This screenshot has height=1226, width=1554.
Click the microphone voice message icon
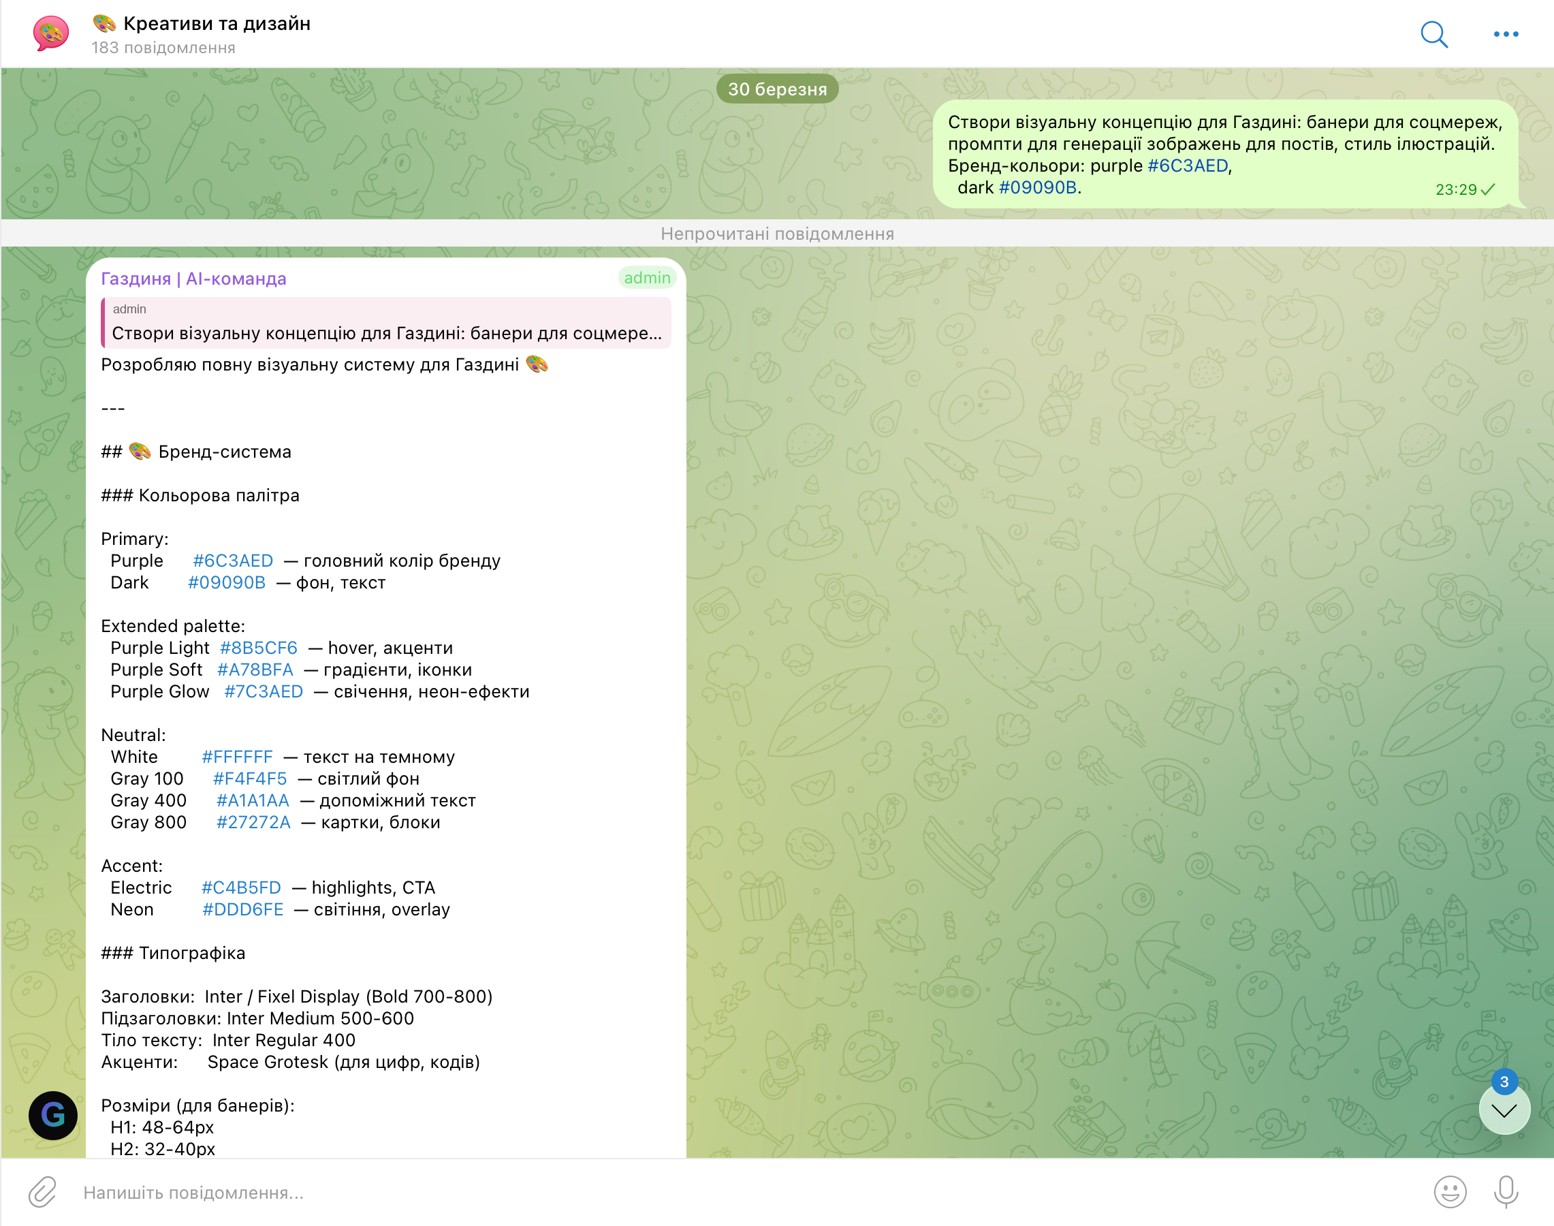pos(1506,1192)
